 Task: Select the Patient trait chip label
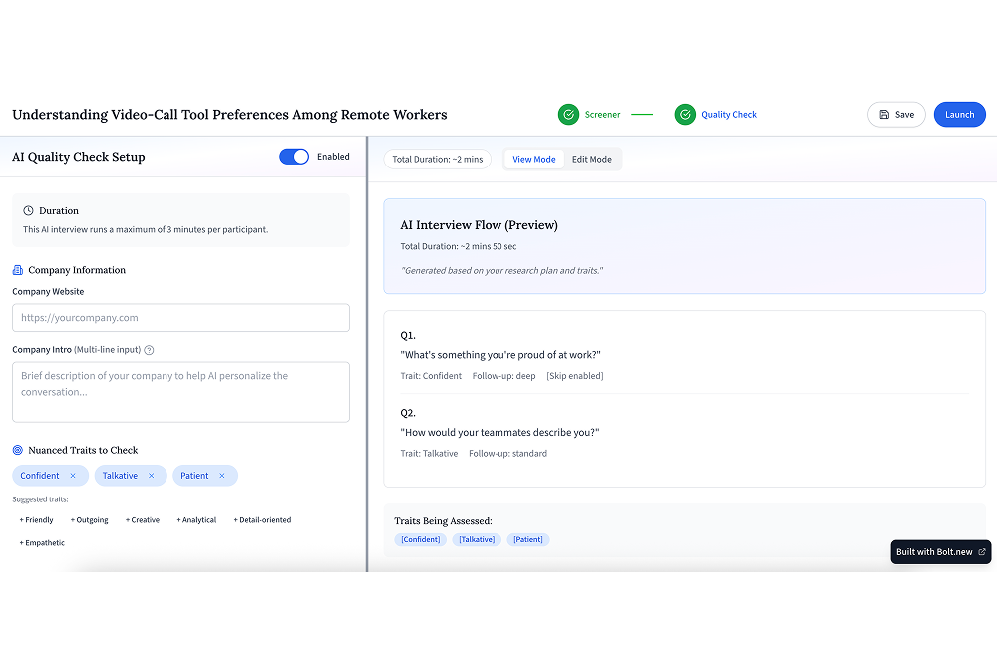pos(194,476)
